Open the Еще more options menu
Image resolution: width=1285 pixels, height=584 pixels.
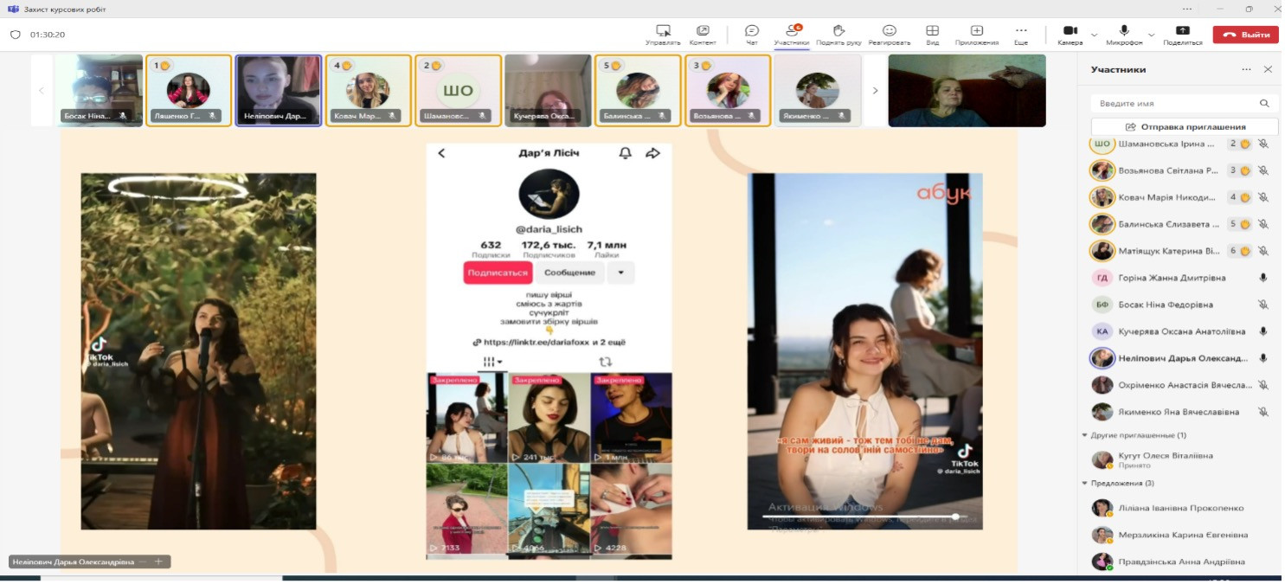pyautogui.click(x=1021, y=35)
